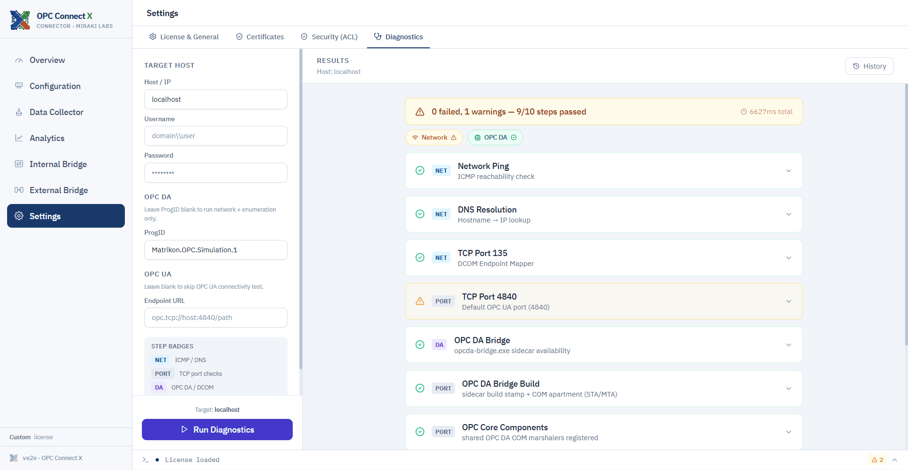Toggle the OPC DA filter chip
Viewport: 908px width, 470px height.
(x=495, y=138)
